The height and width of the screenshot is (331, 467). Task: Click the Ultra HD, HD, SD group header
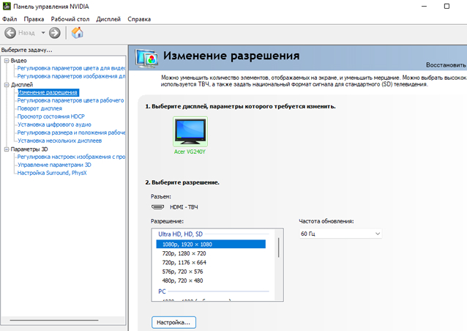181,234
